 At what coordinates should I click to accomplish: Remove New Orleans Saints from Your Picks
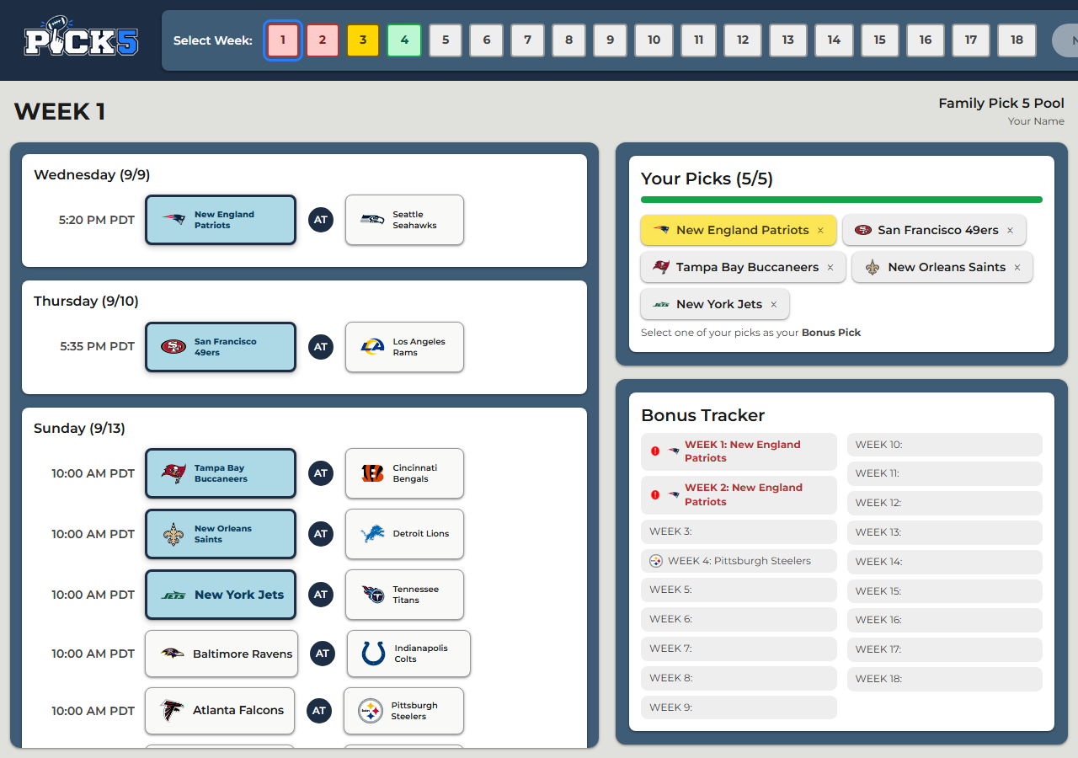click(x=1017, y=267)
